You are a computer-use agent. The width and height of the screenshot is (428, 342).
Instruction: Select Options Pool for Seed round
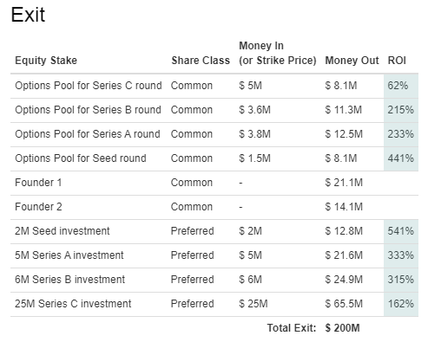tap(81, 158)
